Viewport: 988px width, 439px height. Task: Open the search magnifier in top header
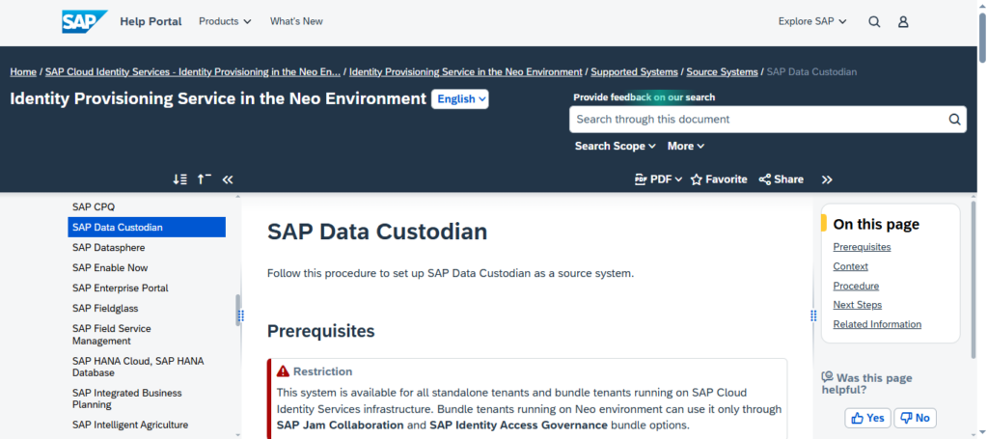pyautogui.click(x=874, y=21)
